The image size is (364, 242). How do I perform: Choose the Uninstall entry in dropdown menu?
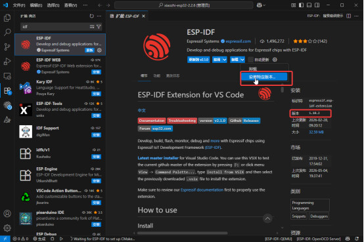point(264,69)
